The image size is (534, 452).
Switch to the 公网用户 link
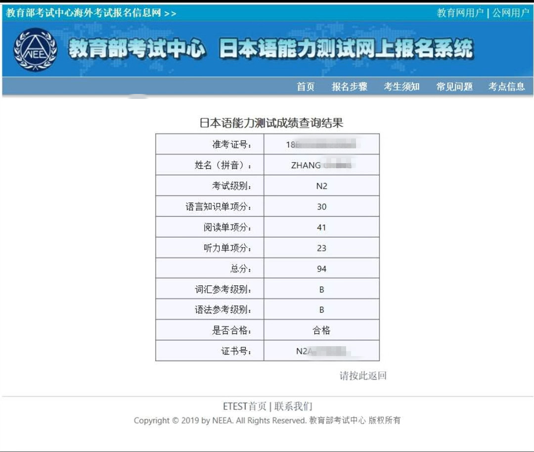click(510, 13)
